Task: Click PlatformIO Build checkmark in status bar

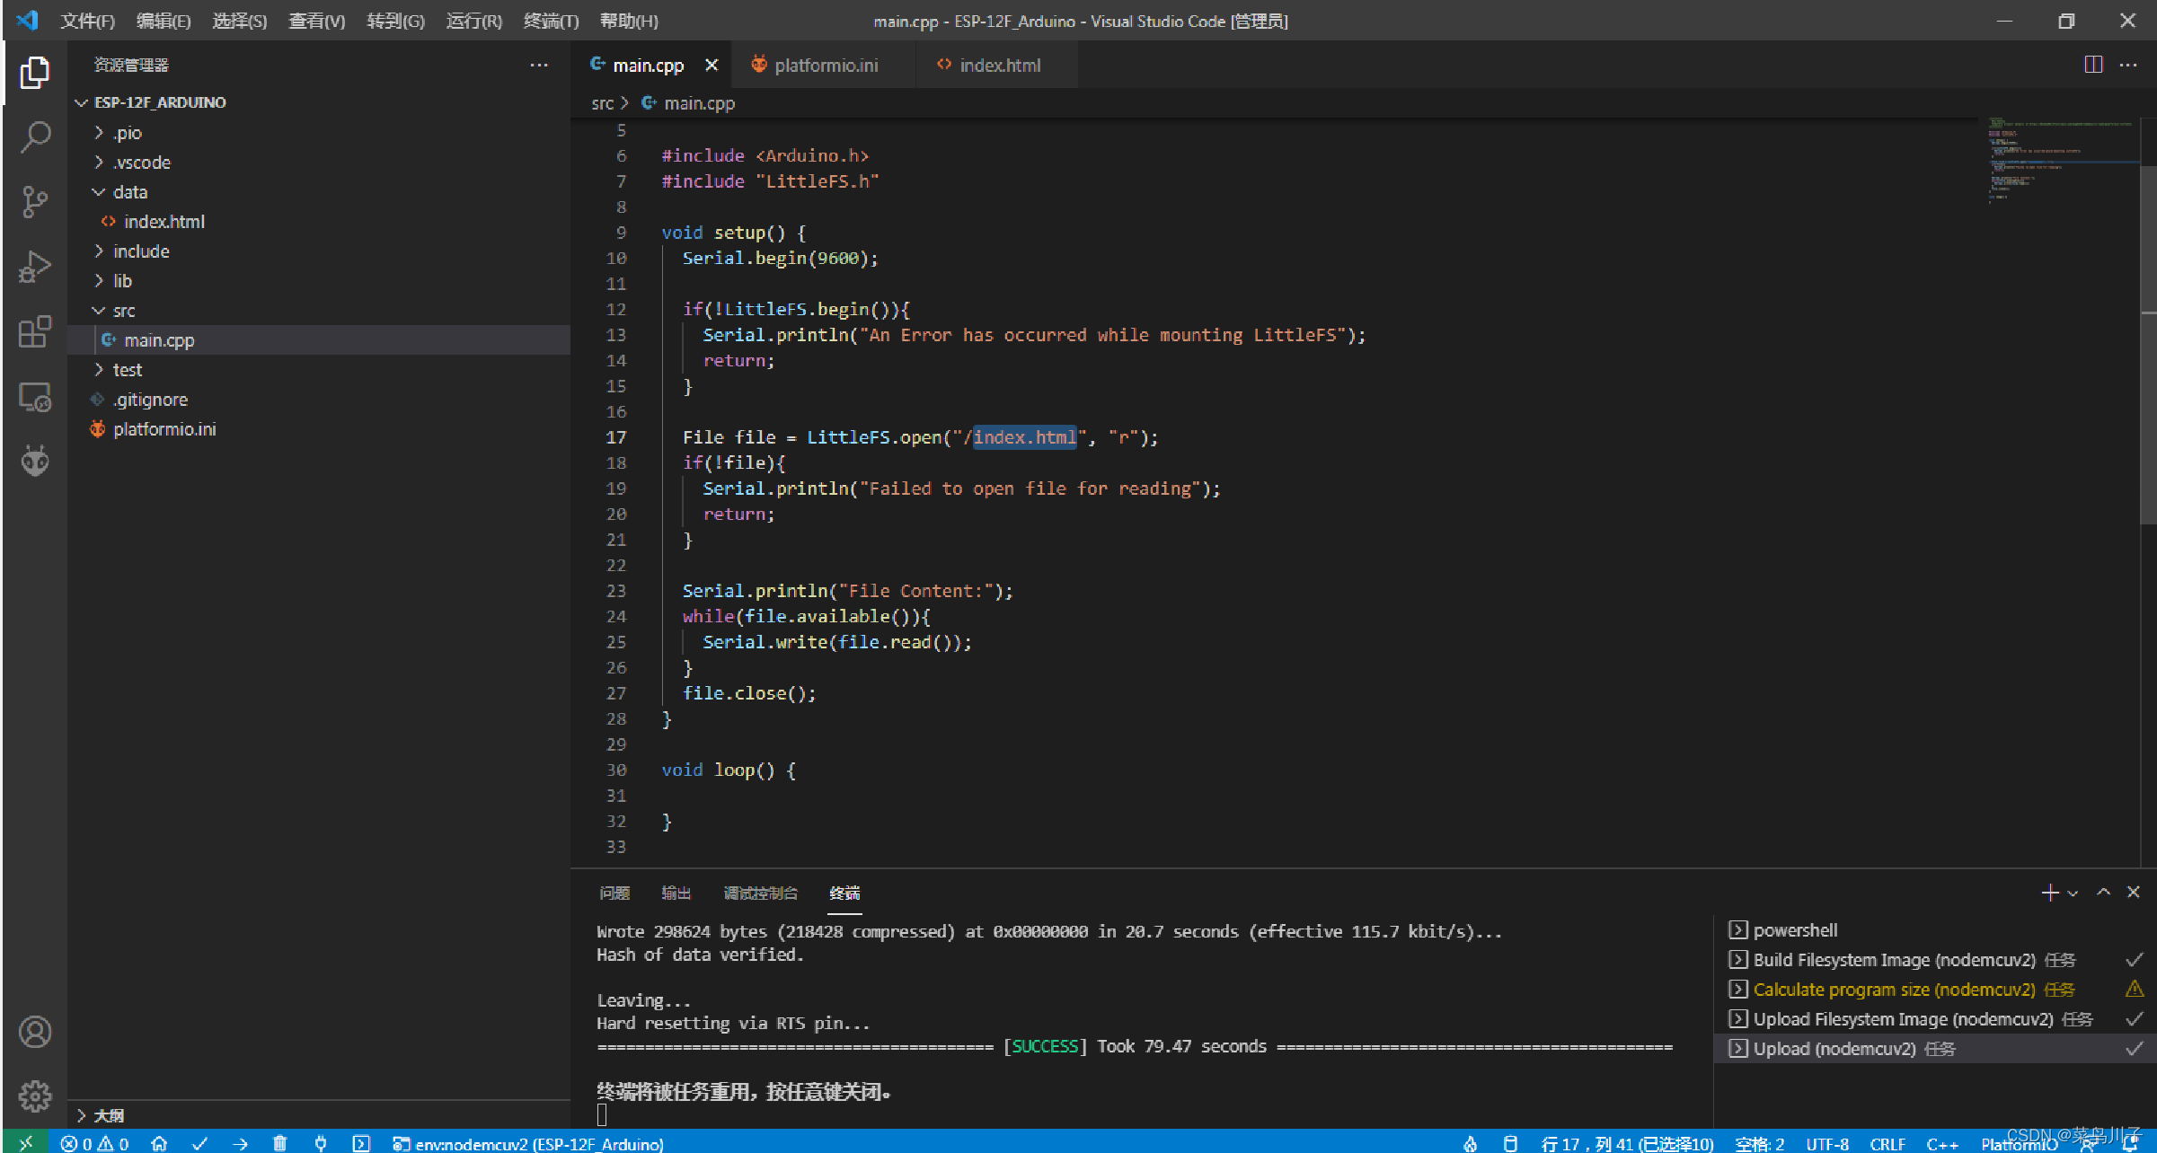Action: [199, 1143]
